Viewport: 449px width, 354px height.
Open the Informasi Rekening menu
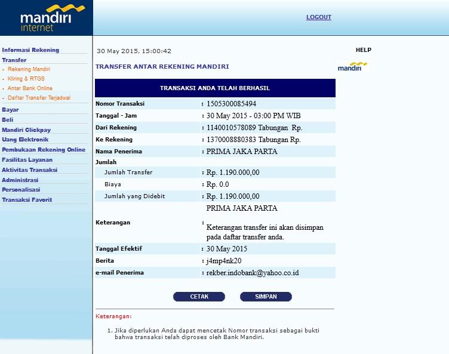(x=30, y=50)
